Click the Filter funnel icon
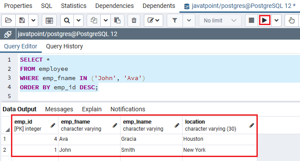 click(175, 20)
